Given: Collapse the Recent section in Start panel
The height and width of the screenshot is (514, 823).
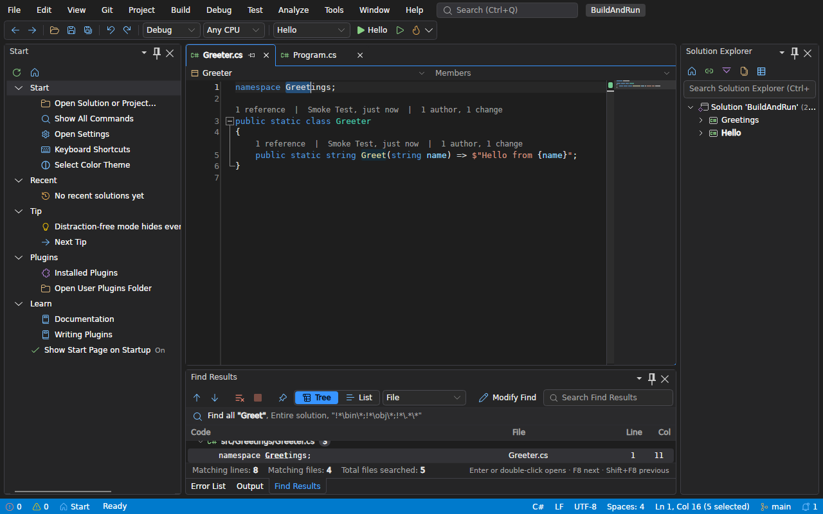Looking at the screenshot, I should [x=18, y=181].
